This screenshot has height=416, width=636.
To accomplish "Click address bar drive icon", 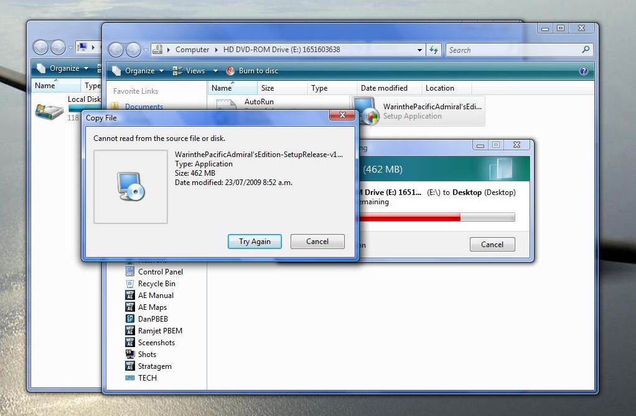I will click(x=157, y=50).
